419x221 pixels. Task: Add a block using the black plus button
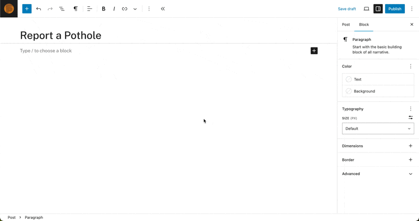(x=314, y=51)
